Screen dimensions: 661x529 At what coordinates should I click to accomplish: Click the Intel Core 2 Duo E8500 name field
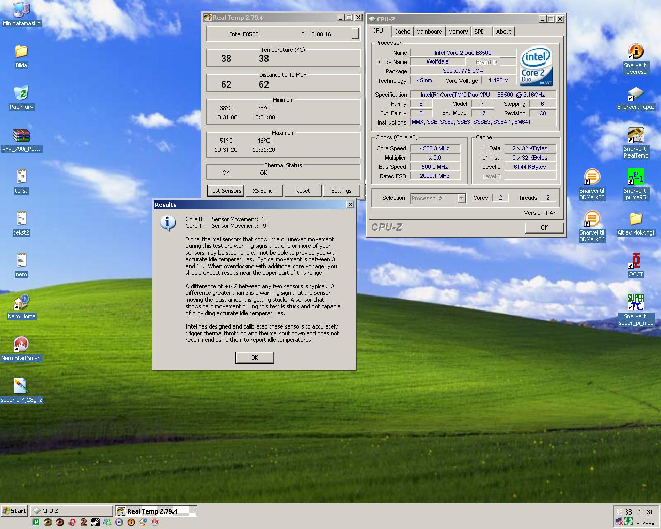tap(463, 53)
